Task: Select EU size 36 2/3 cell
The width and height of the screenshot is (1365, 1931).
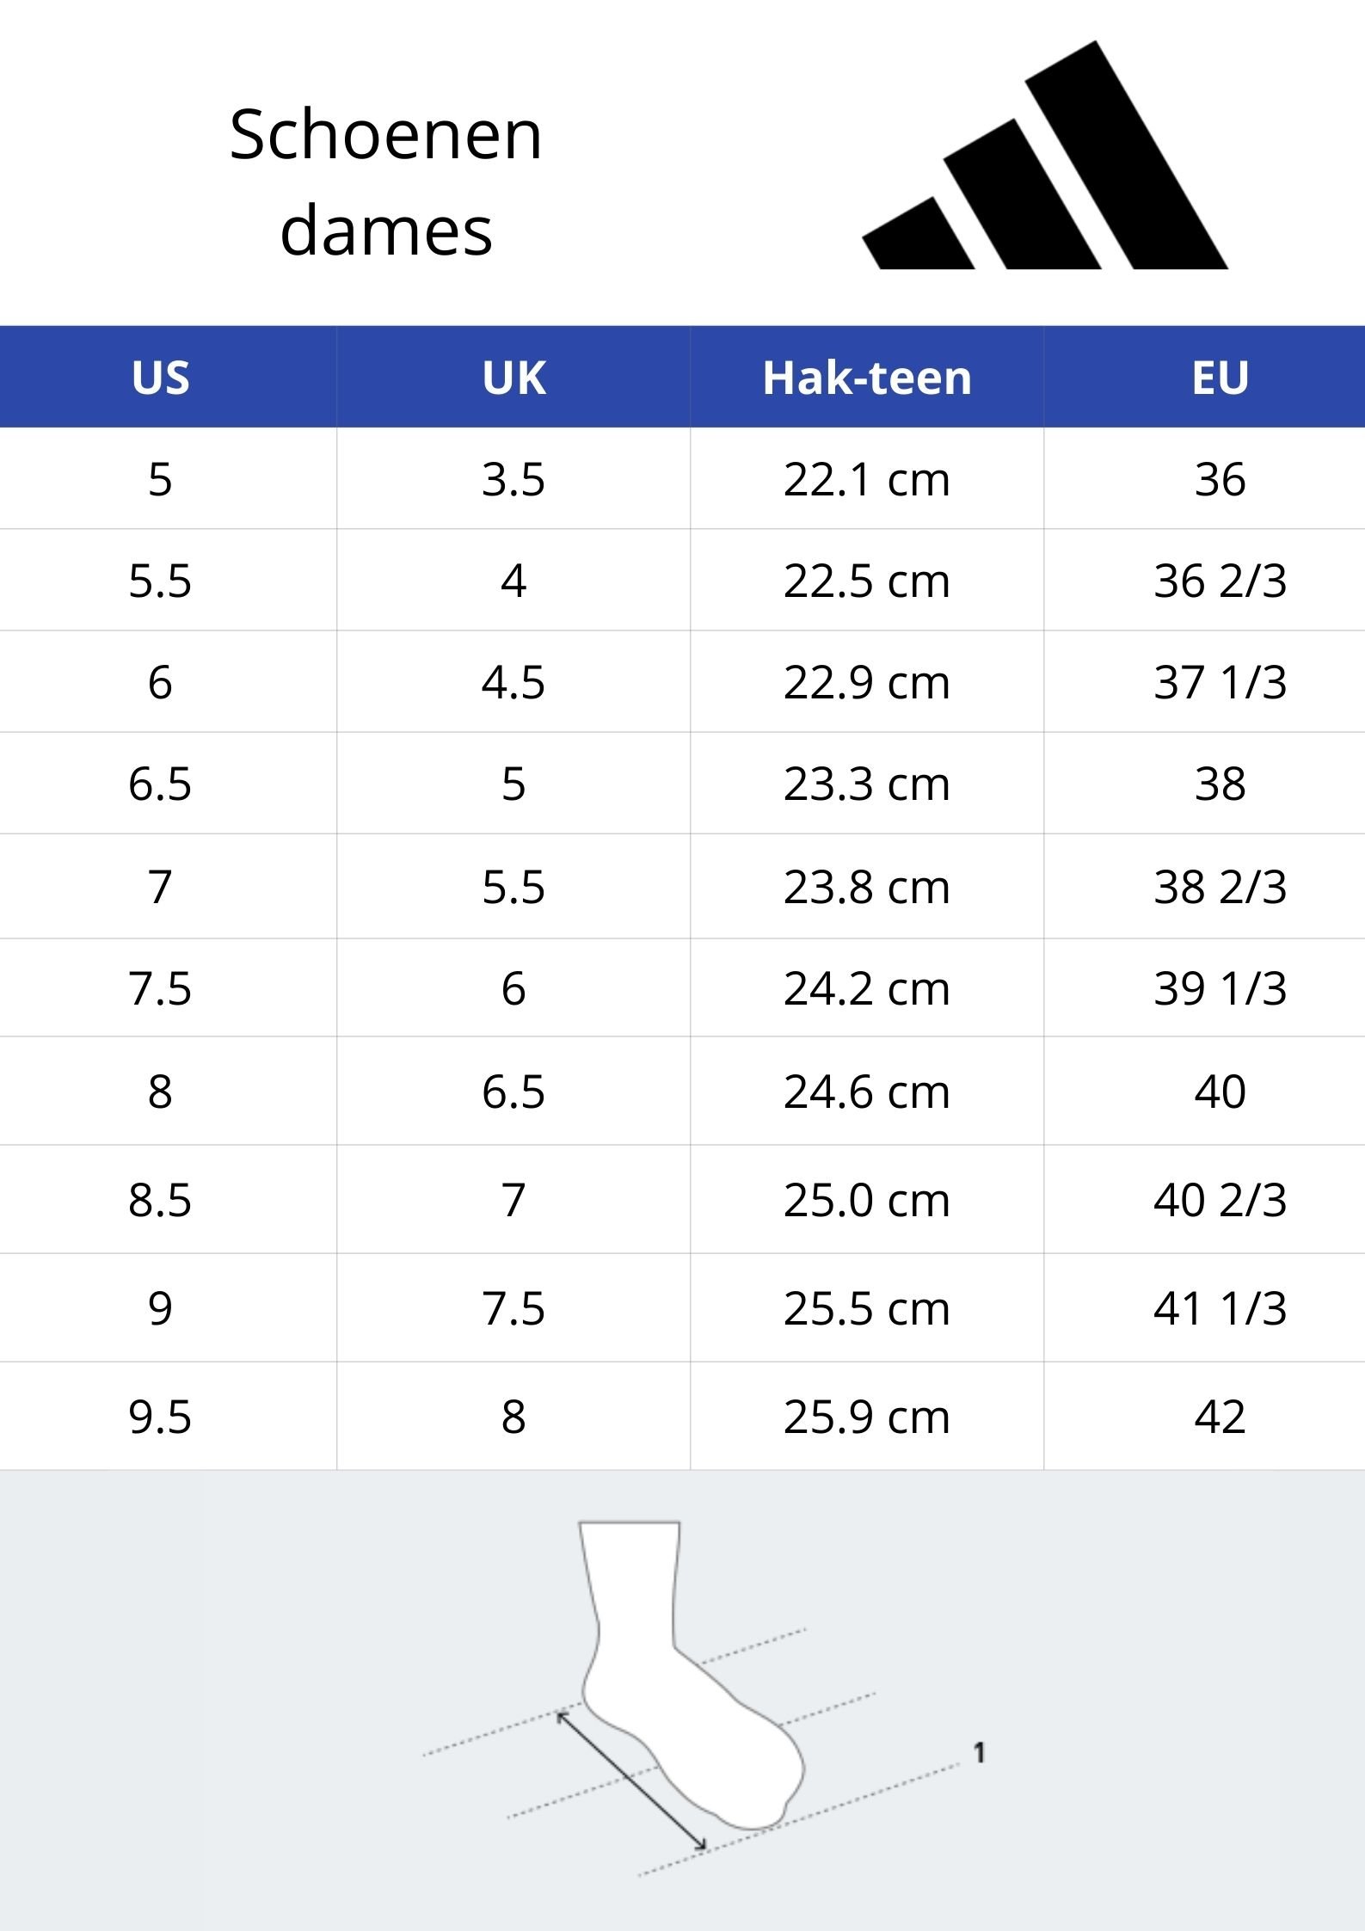Action: click(x=1220, y=581)
